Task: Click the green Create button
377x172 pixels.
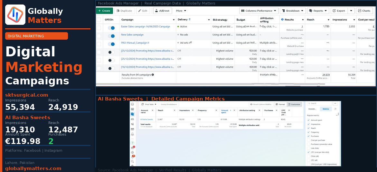Action: 104,11
